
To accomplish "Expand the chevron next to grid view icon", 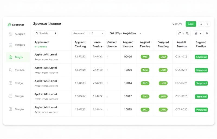I will point(200,33).
